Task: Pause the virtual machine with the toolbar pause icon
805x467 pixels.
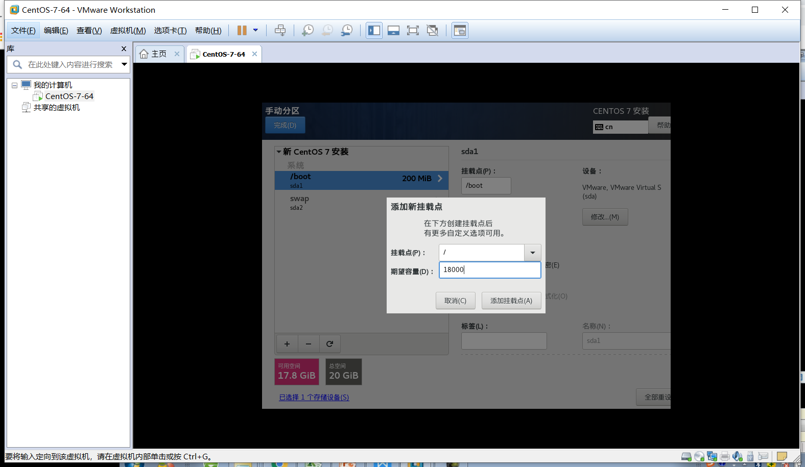Action: [242, 31]
